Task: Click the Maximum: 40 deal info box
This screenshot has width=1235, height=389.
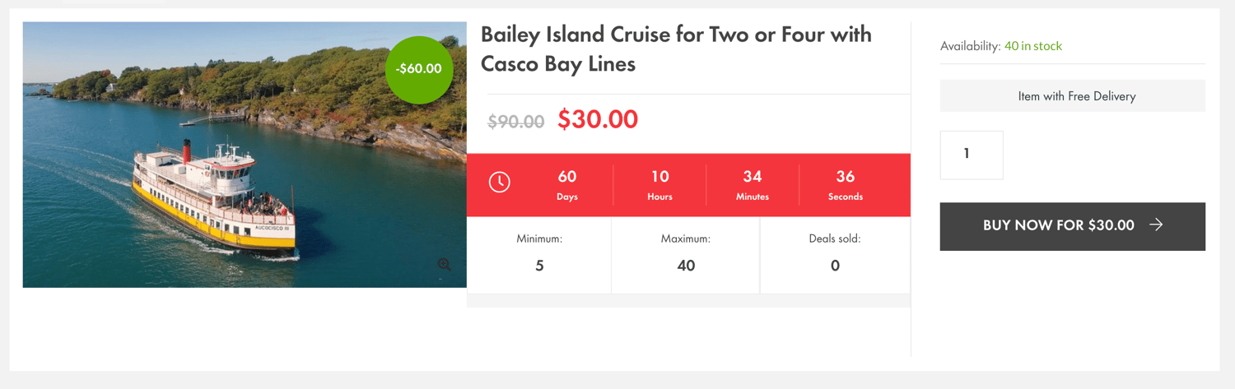Action: tap(685, 253)
